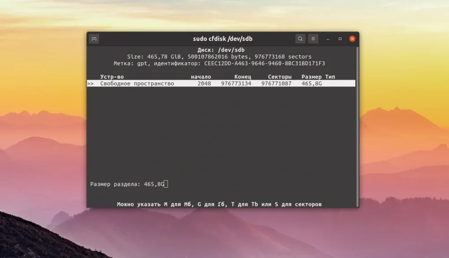Open a new terminal tab icon
This screenshot has height=258, width=449.
[x=94, y=39]
